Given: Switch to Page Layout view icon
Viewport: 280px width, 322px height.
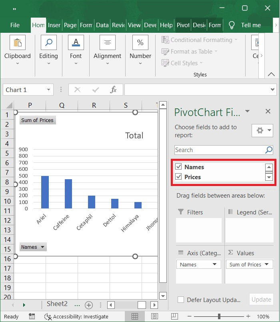Looking at the screenshot, I should 154,316.
